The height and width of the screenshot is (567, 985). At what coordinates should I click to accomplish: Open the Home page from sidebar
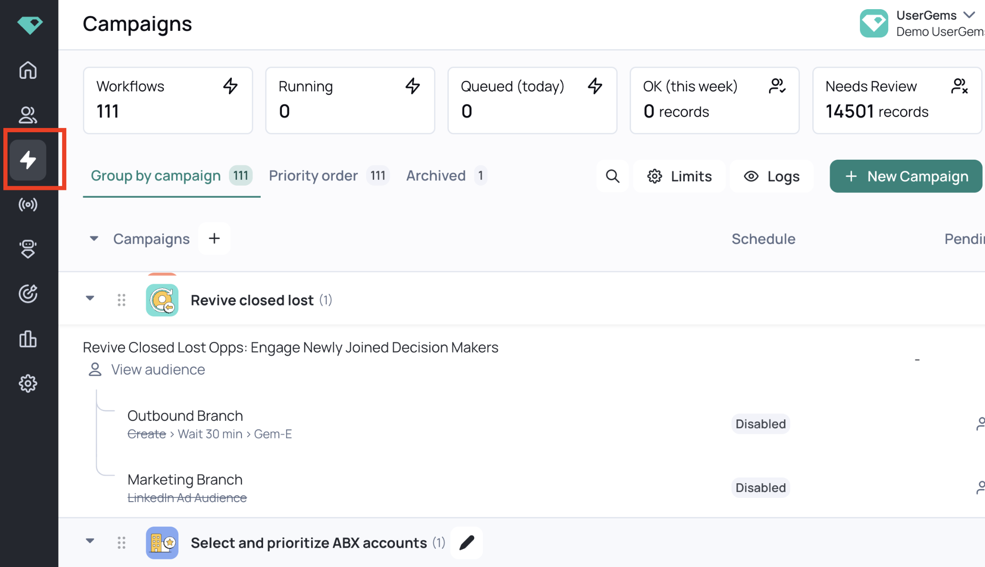pyautogui.click(x=28, y=70)
